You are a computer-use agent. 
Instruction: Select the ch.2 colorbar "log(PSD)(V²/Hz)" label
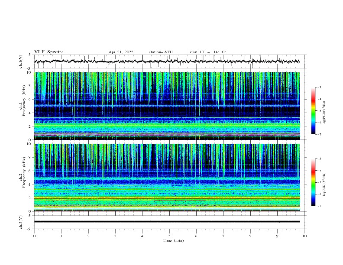[324, 184]
